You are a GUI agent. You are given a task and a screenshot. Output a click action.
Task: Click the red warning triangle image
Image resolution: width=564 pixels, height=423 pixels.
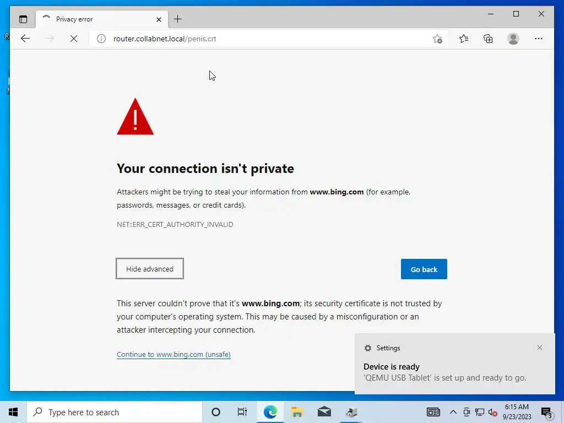135,117
